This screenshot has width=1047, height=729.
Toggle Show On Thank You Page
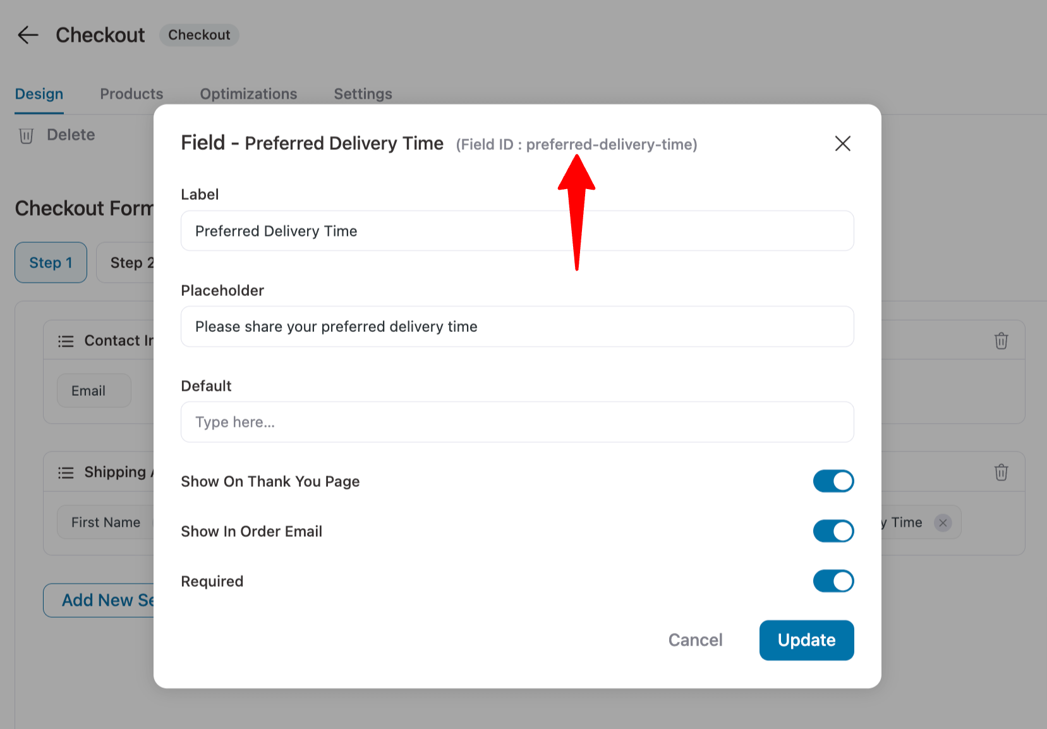[833, 481]
